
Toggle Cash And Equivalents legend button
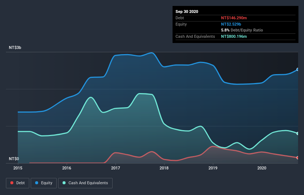(x=85, y=183)
